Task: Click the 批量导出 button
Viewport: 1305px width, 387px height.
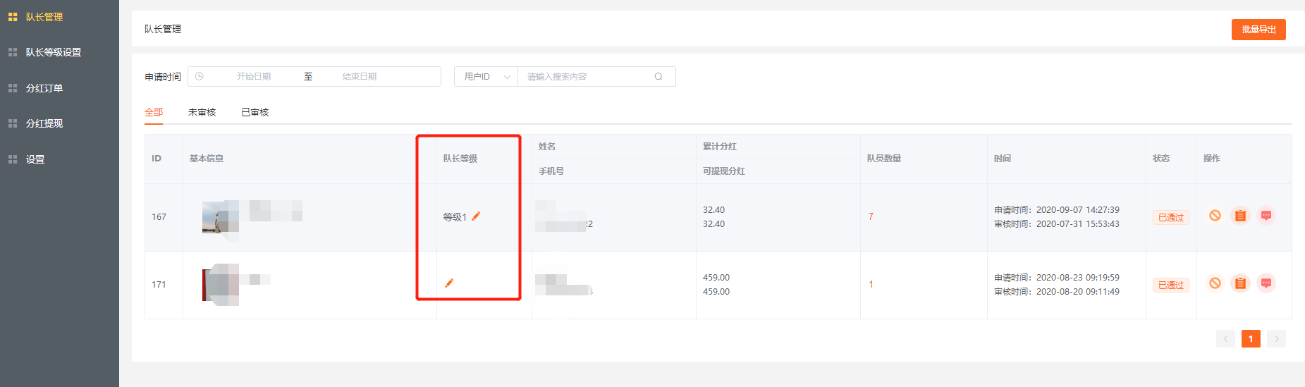Action: tap(1258, 30)
